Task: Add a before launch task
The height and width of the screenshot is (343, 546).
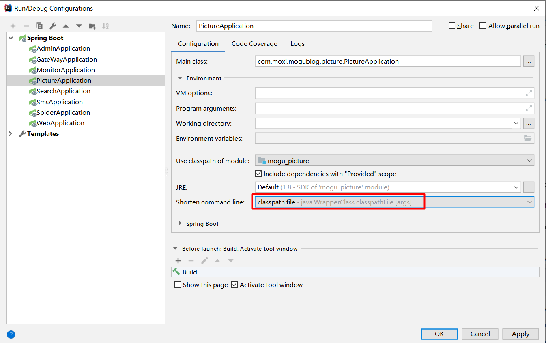Action: (x=178, y=261)
